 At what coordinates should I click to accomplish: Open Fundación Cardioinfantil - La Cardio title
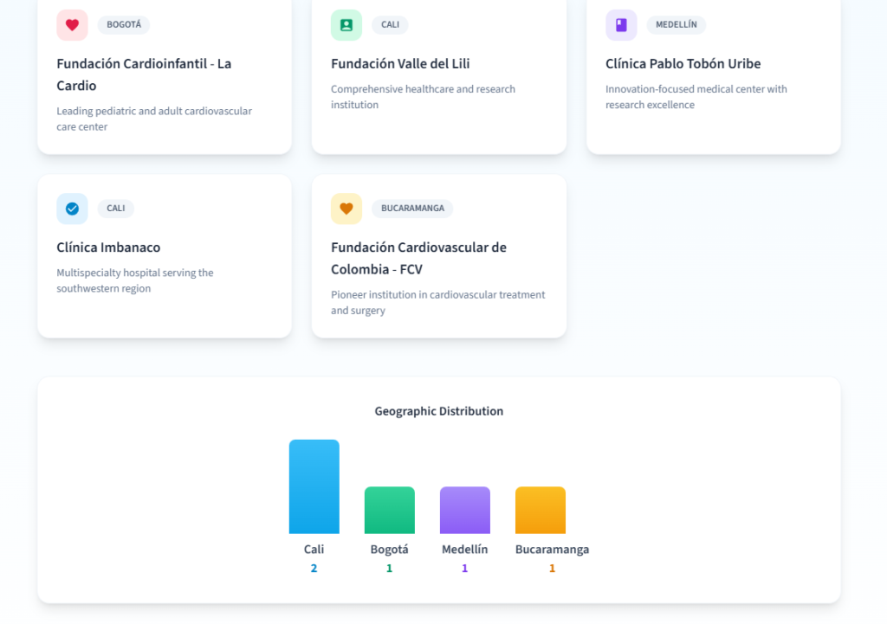click(x=144, y=74)
